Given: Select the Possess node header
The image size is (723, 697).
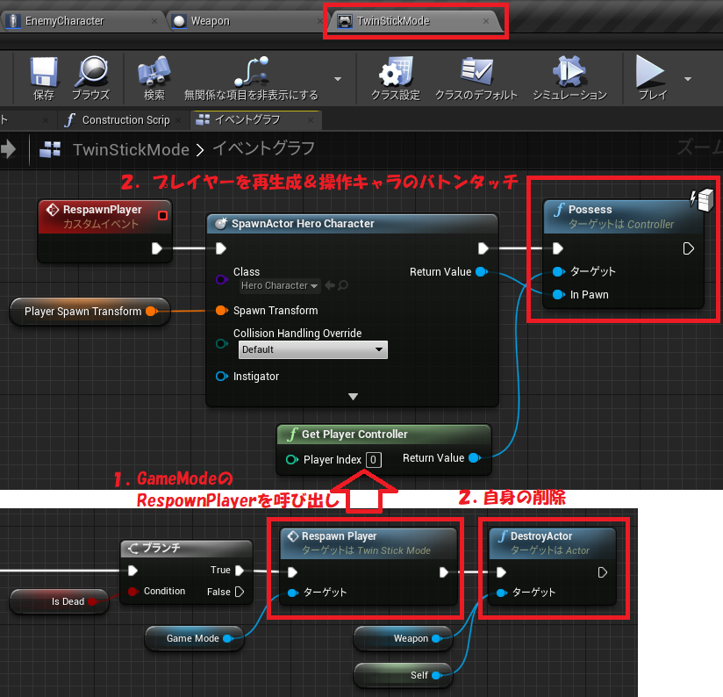Looking at the screenshot, I should (x=623, y=216).
